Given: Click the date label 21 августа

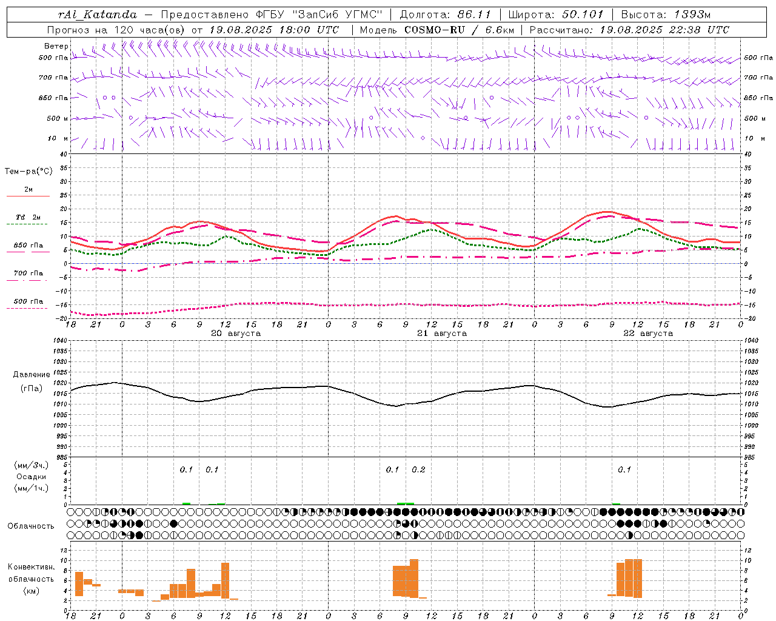Looking at the screenshot, I should pyautogui.click(x=442, y=334).
